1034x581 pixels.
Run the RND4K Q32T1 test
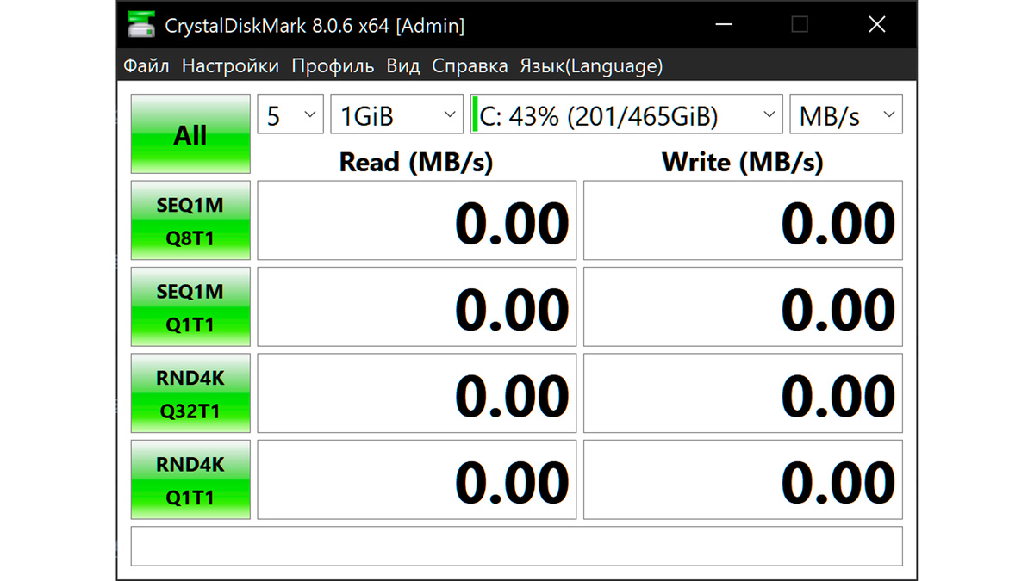(190, 392)
